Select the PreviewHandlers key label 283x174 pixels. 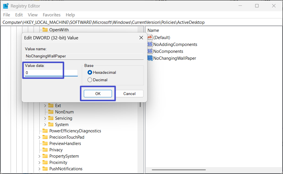[65, 144]
